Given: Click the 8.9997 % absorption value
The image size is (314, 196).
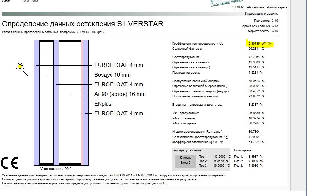Looking at the screenshot, I should (x=256, y=157).
